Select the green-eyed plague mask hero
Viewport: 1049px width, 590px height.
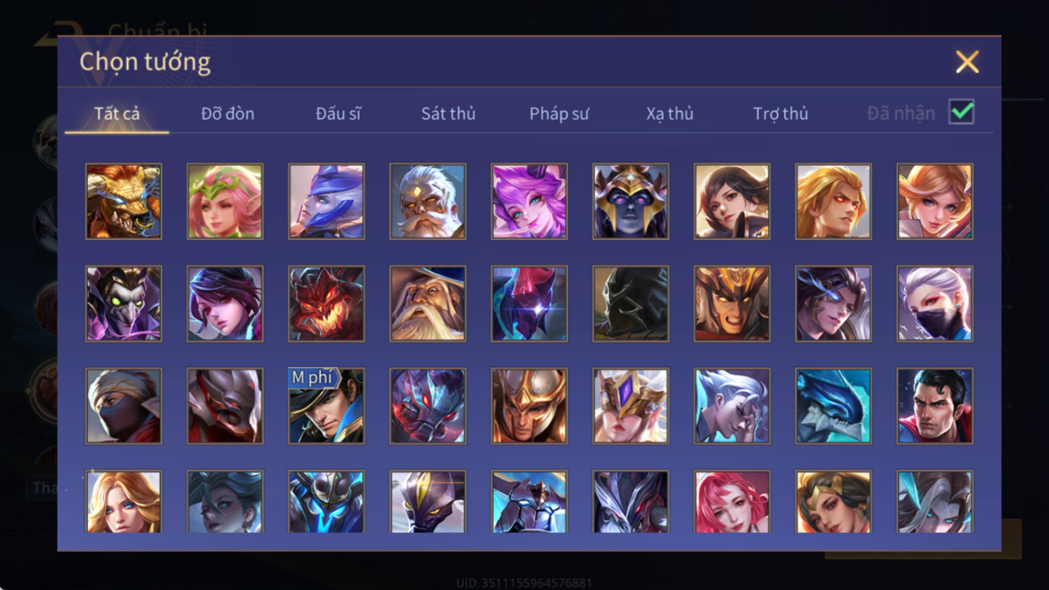[124, 304]
